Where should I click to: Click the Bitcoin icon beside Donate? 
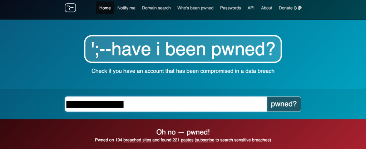(x=295, y=8)
